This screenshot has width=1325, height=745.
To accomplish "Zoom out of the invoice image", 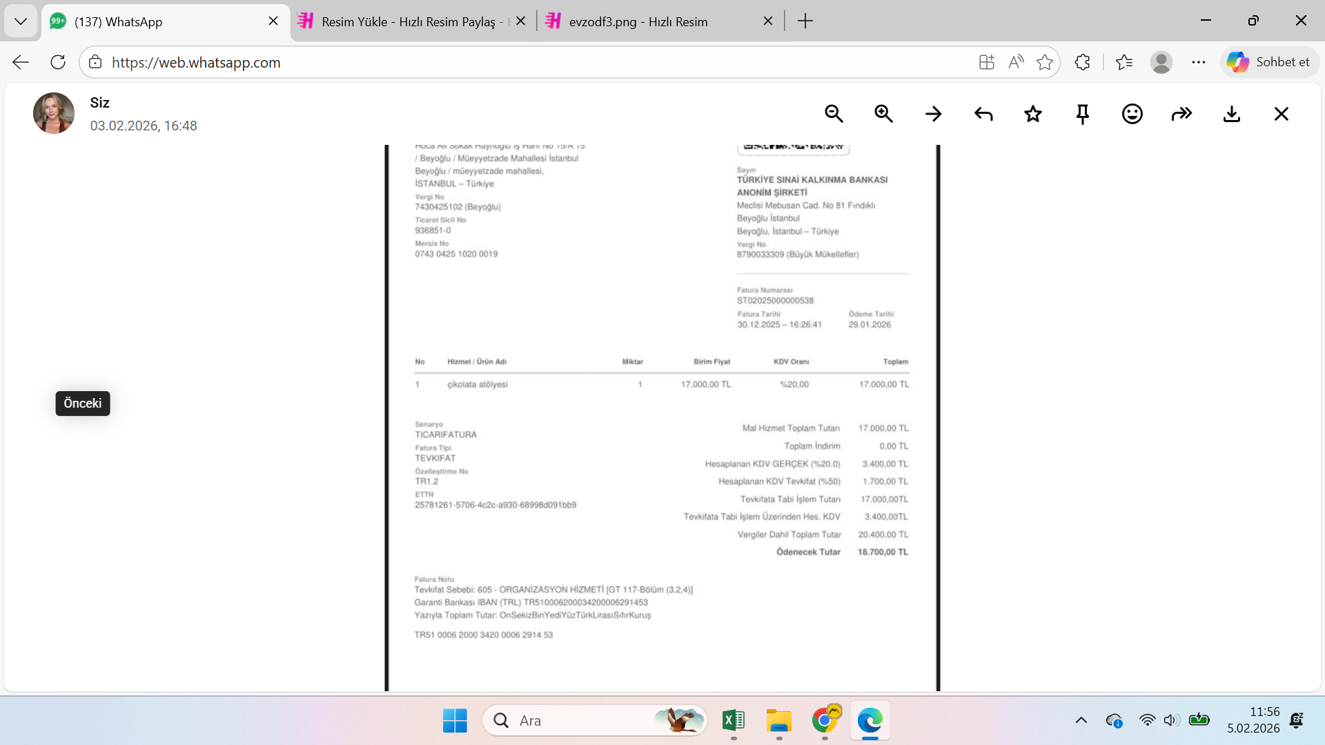I will (x=834, y=114).
